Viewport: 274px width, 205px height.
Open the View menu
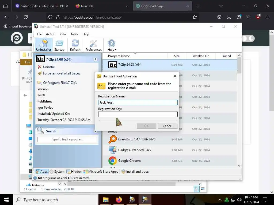click(63, 34)
